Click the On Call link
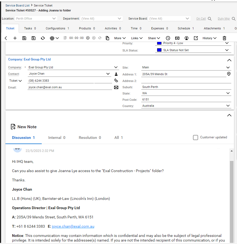Viewport: 237px width, 244px height. tap(201, 19)
